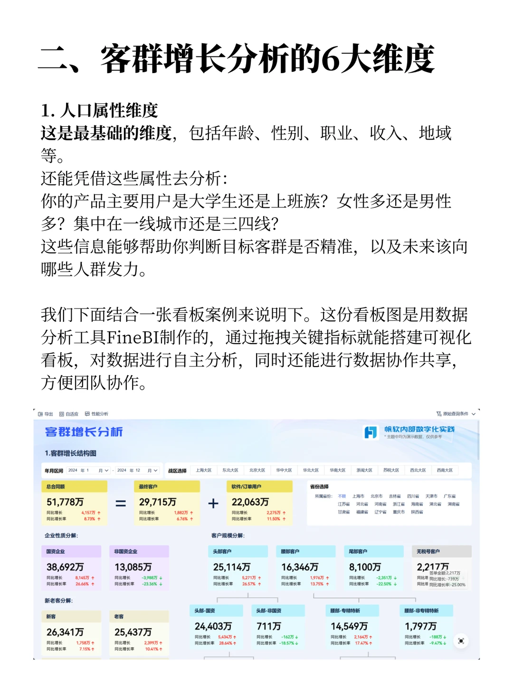Click the 头部-非国资 711万 value
This screenshot has width=513, height=685.
(x=269, y=626)
